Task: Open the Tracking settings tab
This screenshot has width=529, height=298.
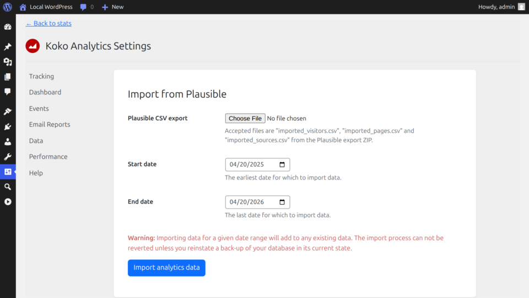Action: 41,76
